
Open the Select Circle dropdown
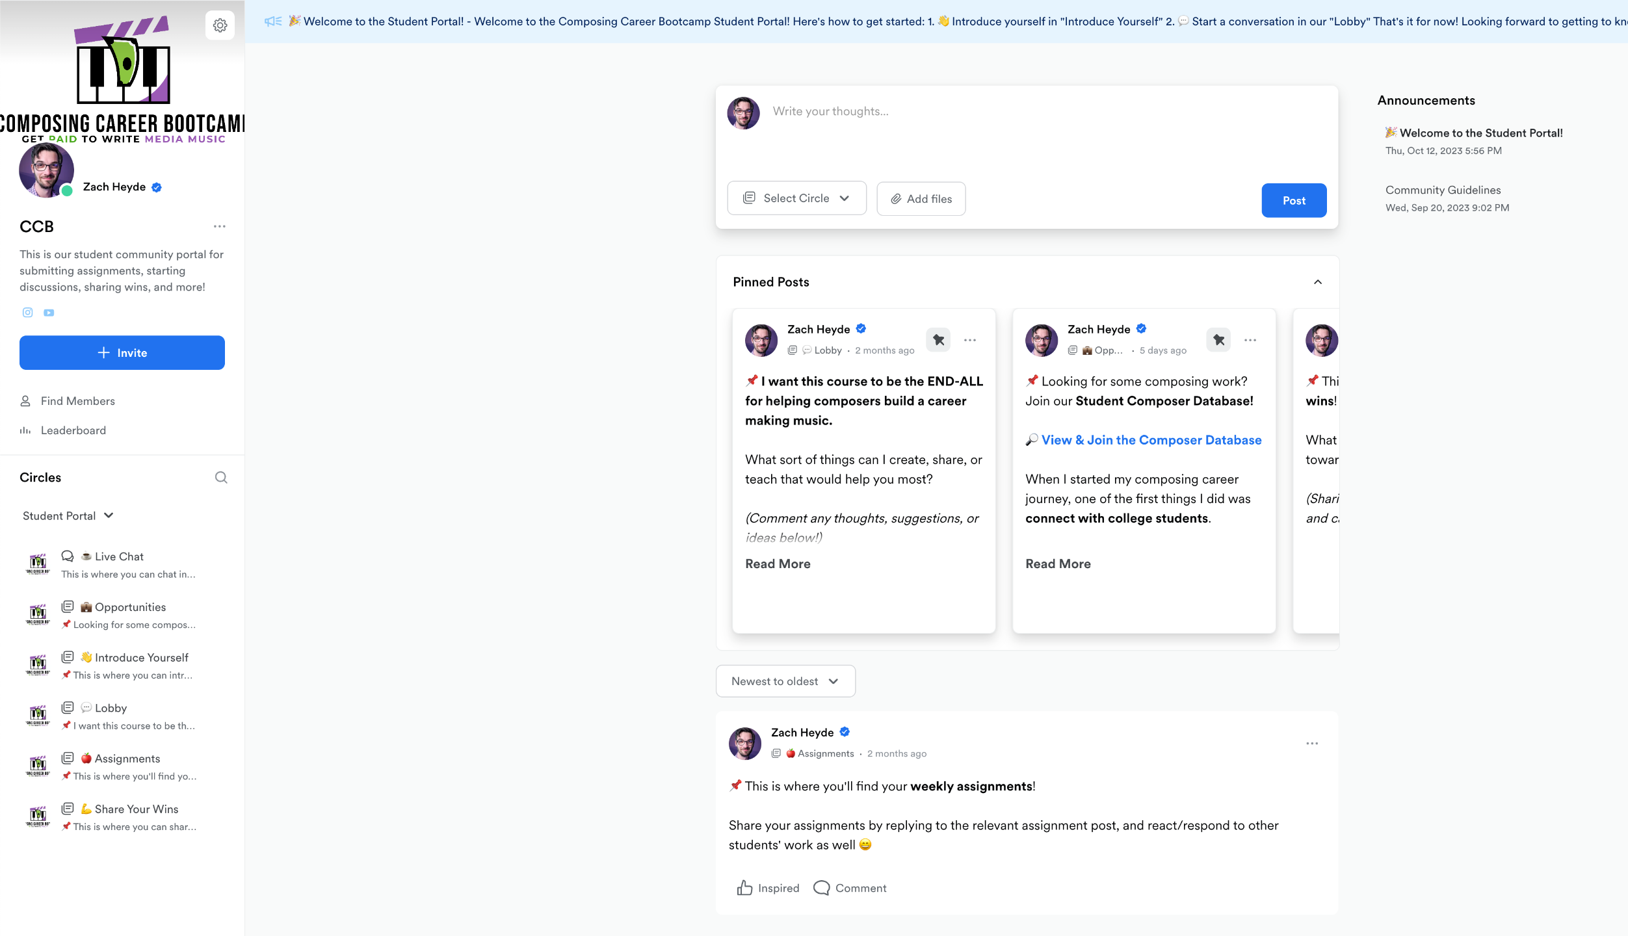pos(796,198)
